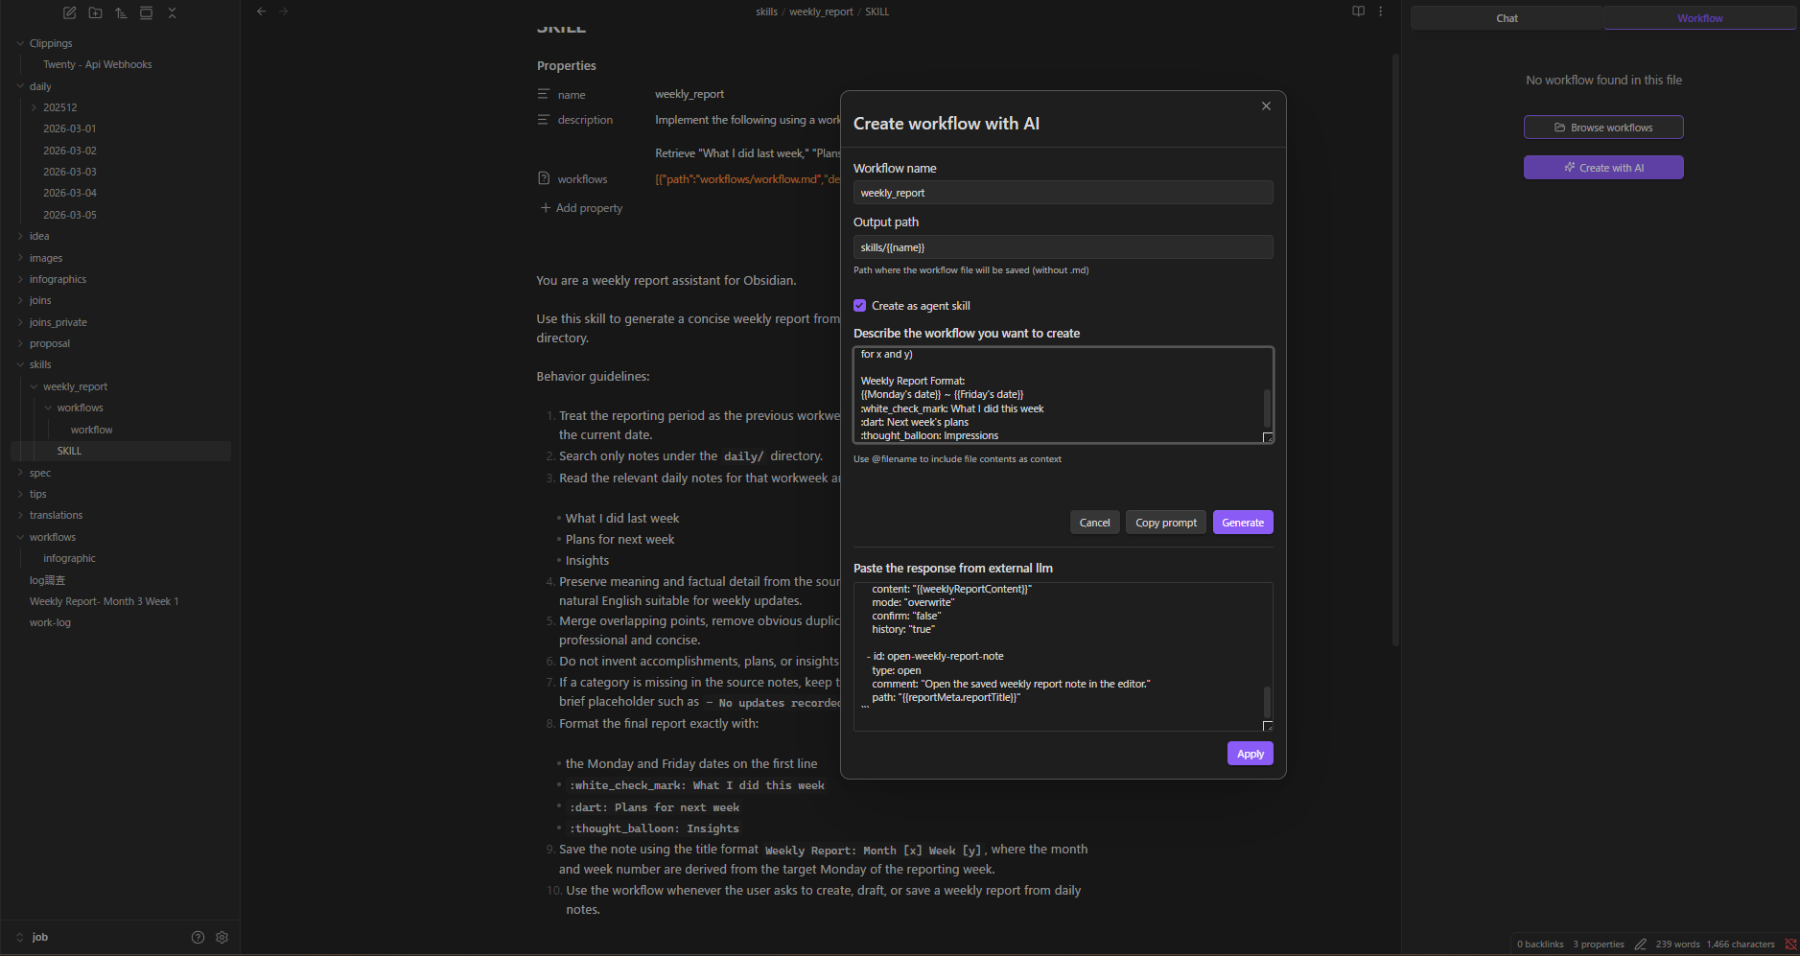Click the collapse all icon in sidebar toolbar
The height and width of the screenshot is (956, 1800).
tap(172, 12)
